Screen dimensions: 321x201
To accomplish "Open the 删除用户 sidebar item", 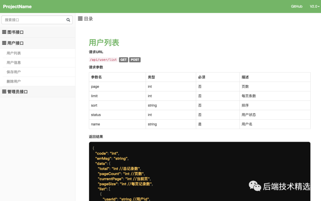I will point(39,81).
